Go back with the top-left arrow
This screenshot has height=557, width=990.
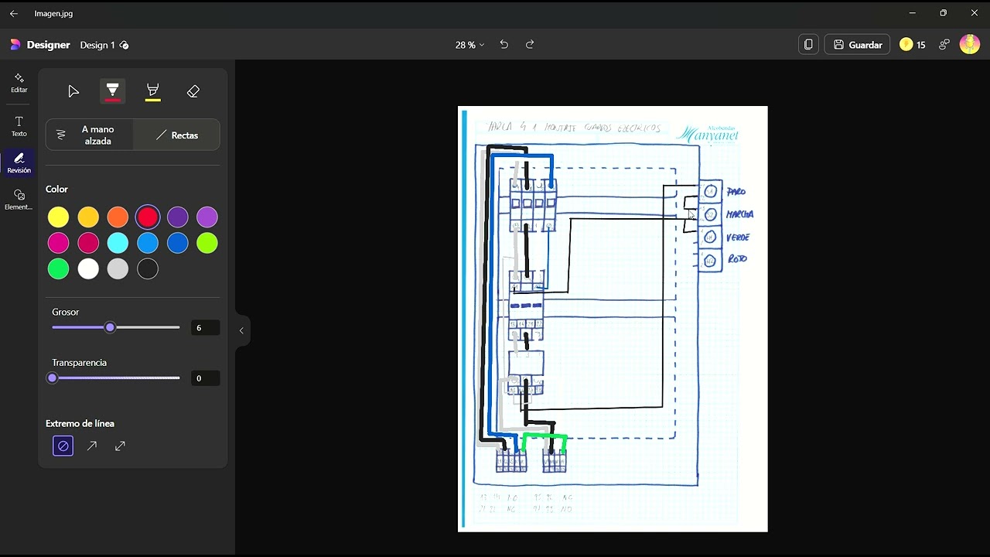tap(14, 14)
